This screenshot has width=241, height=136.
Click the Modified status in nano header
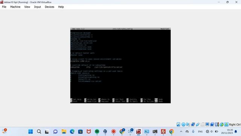tap(165, 29)
